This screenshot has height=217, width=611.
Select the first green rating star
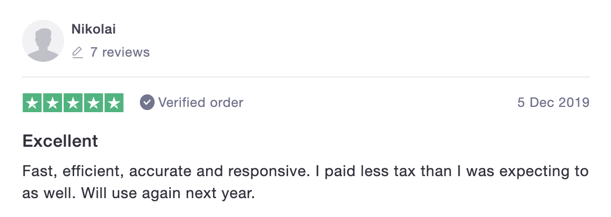33,103
